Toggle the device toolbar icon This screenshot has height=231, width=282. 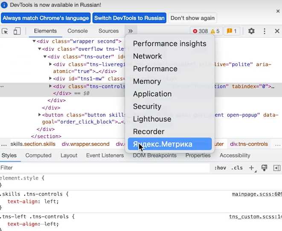click(x=17, y=31)
